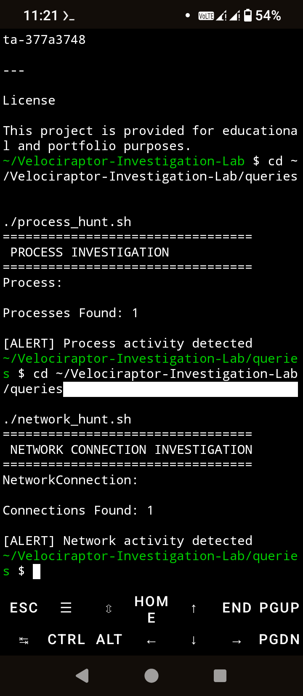Tap the Tab key icon
Viewport: 303px width, 696px height.
click(24, 640)
